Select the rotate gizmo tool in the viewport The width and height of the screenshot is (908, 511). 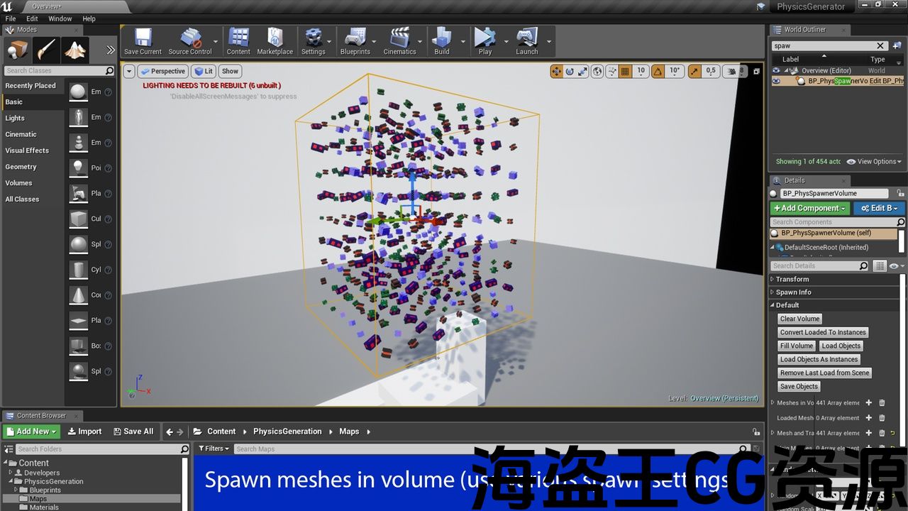[570, 71]
